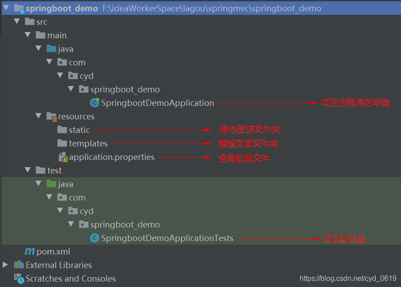Click the project module icon of springboot_demo root
401x287 pixels.
(19, 9)
